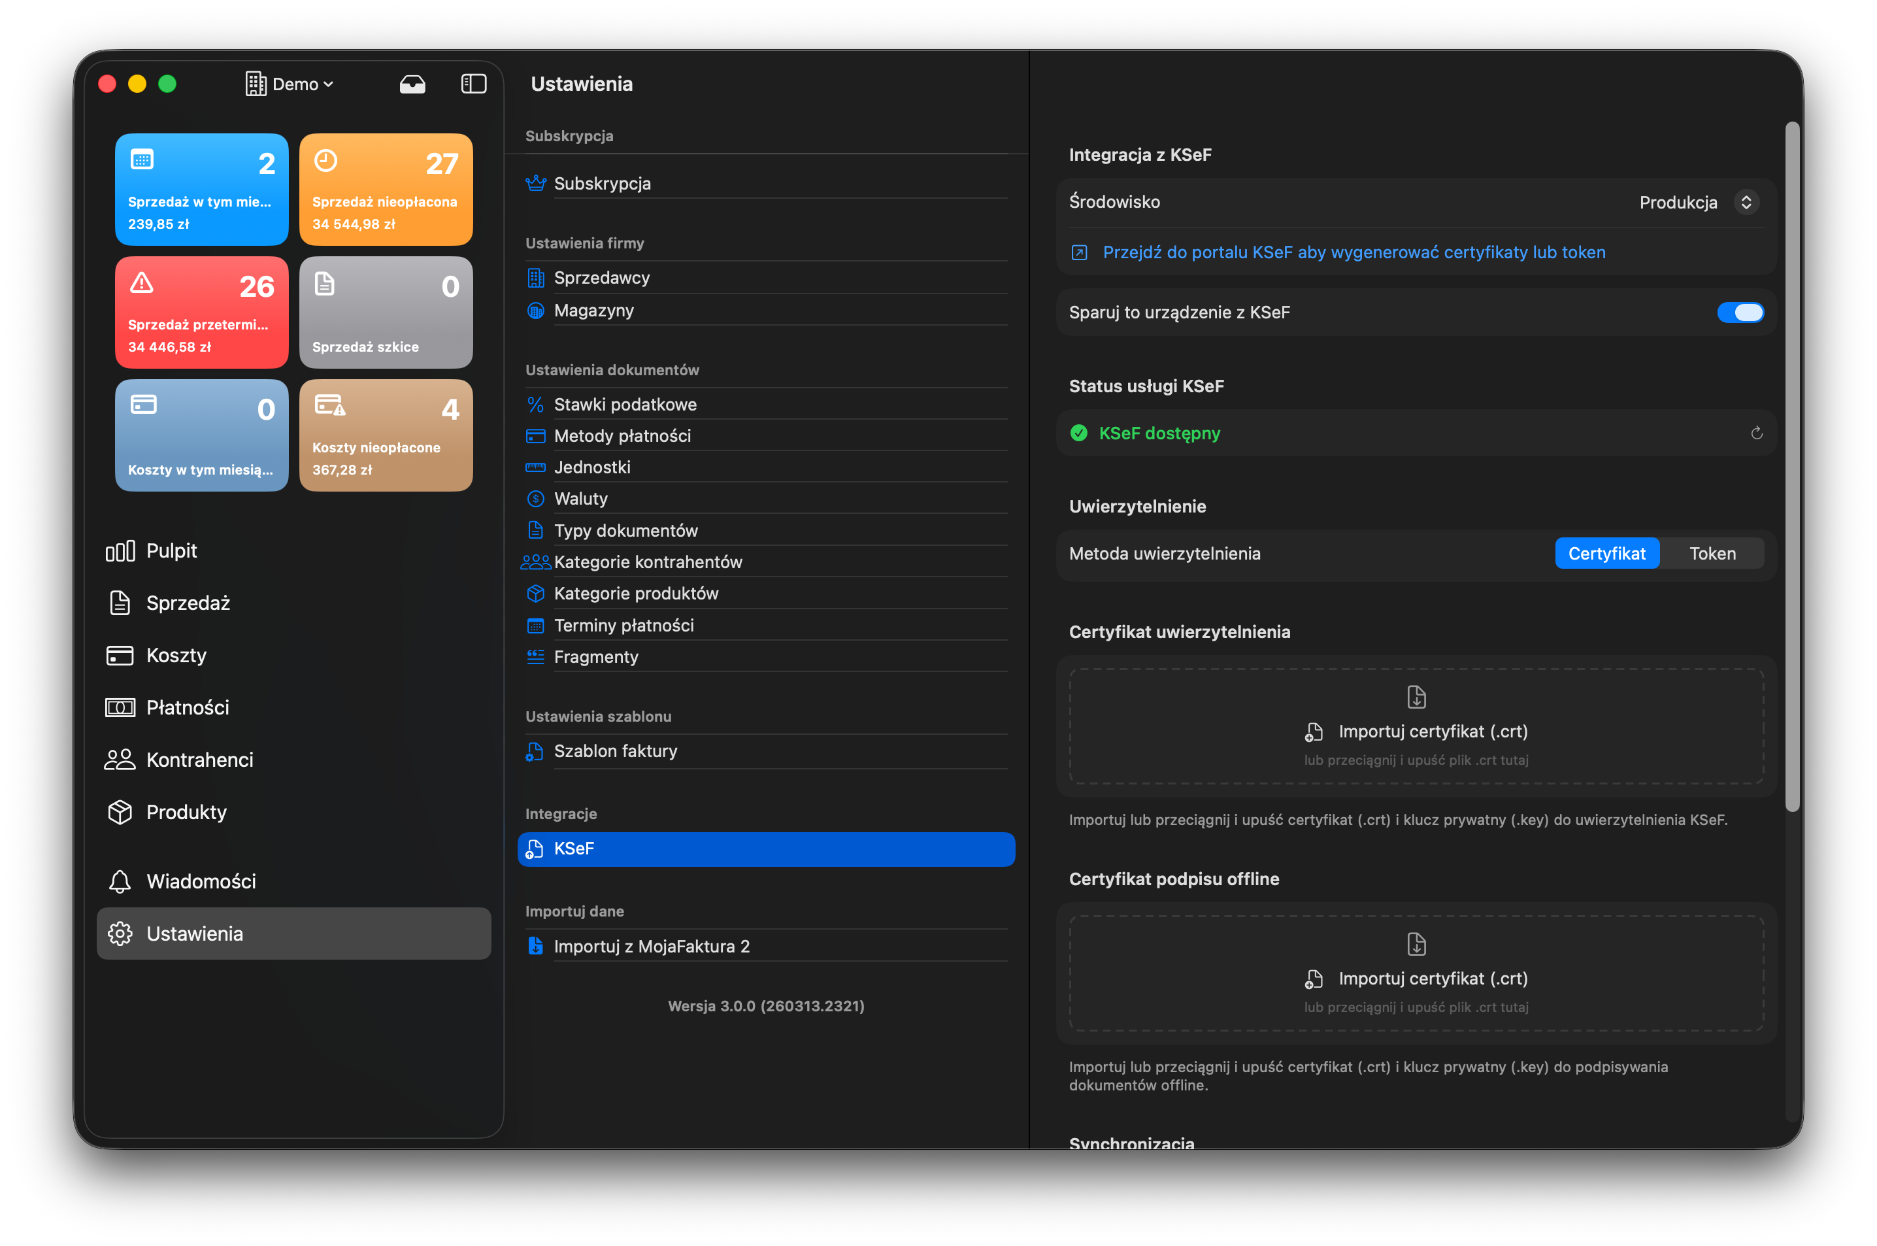Click the Środowisko stepper arrows
Image resolution: width=1877 pixels, height=1246 pixels.
pos(1746,203)
